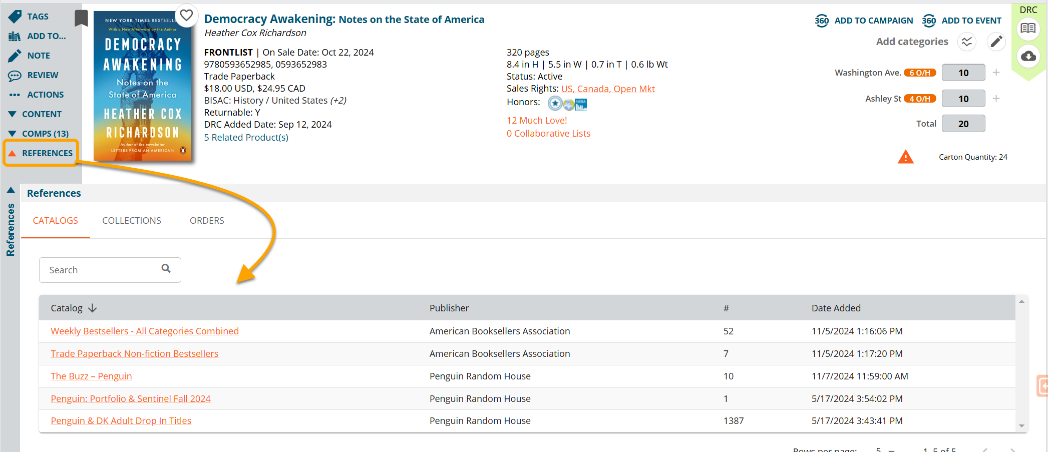Click the Note pencil icon

pyautogui.click(x=15, y=56)
